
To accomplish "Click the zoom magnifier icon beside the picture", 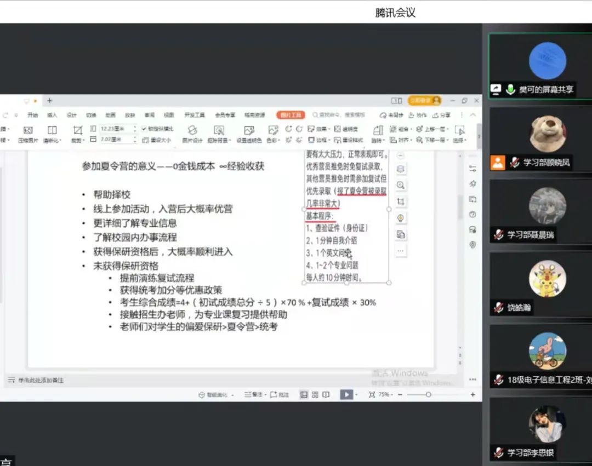I will pos(401,185).
